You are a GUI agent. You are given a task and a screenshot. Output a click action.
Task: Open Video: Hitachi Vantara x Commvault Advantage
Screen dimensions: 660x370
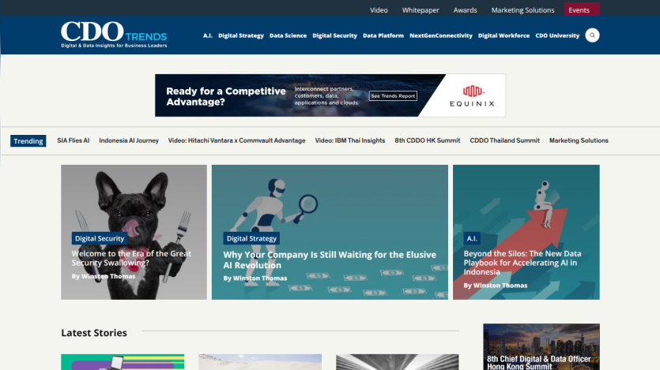tap(236, 140)
